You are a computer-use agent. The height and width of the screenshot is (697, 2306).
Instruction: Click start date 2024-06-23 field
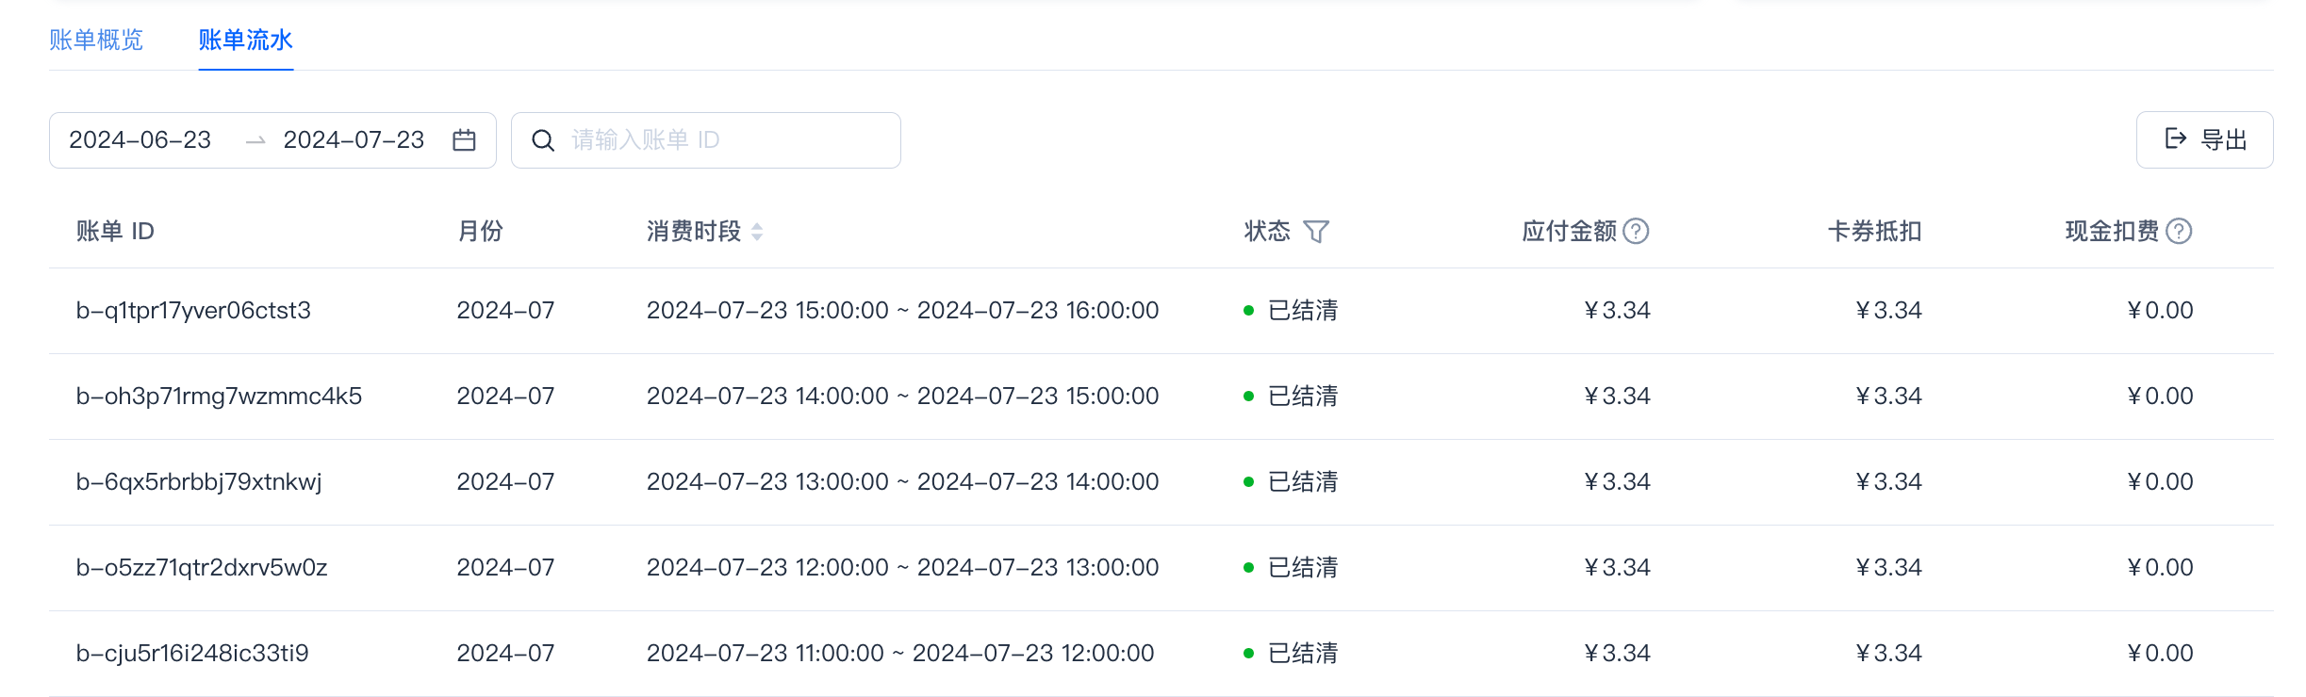(140, 140)
